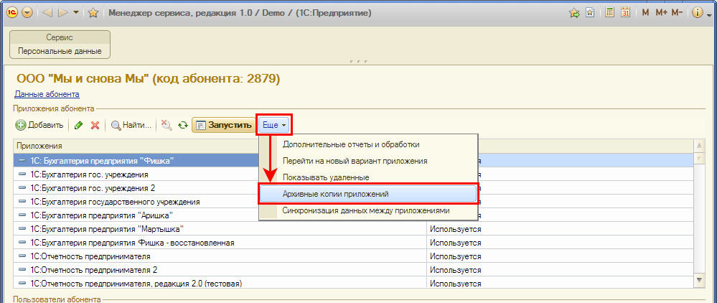Screen dimensions: 717x303
Task: Click the Запустить button
Action: pyautogui.click(x=224, y=125)
